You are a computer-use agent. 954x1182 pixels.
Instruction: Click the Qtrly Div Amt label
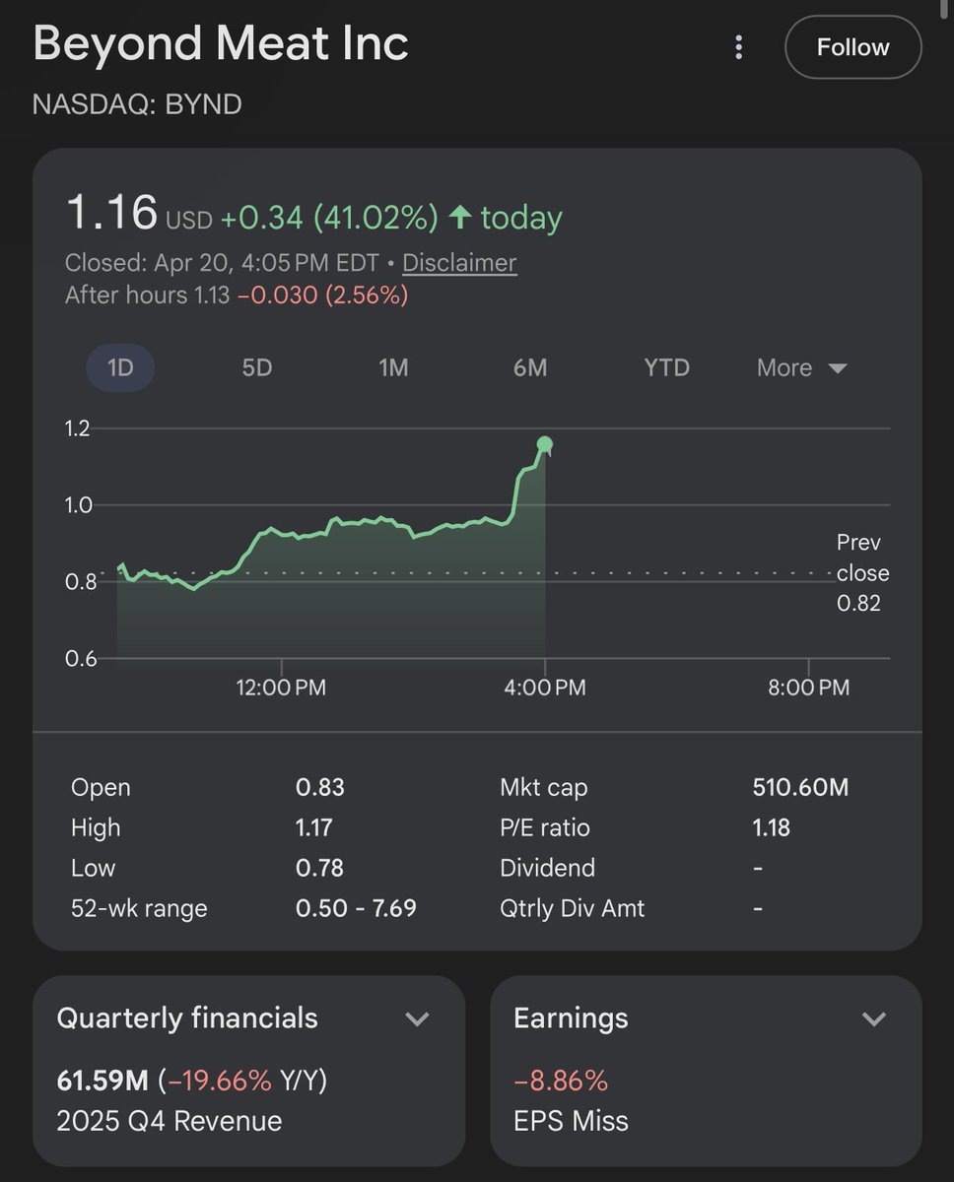tap(572, 907)
